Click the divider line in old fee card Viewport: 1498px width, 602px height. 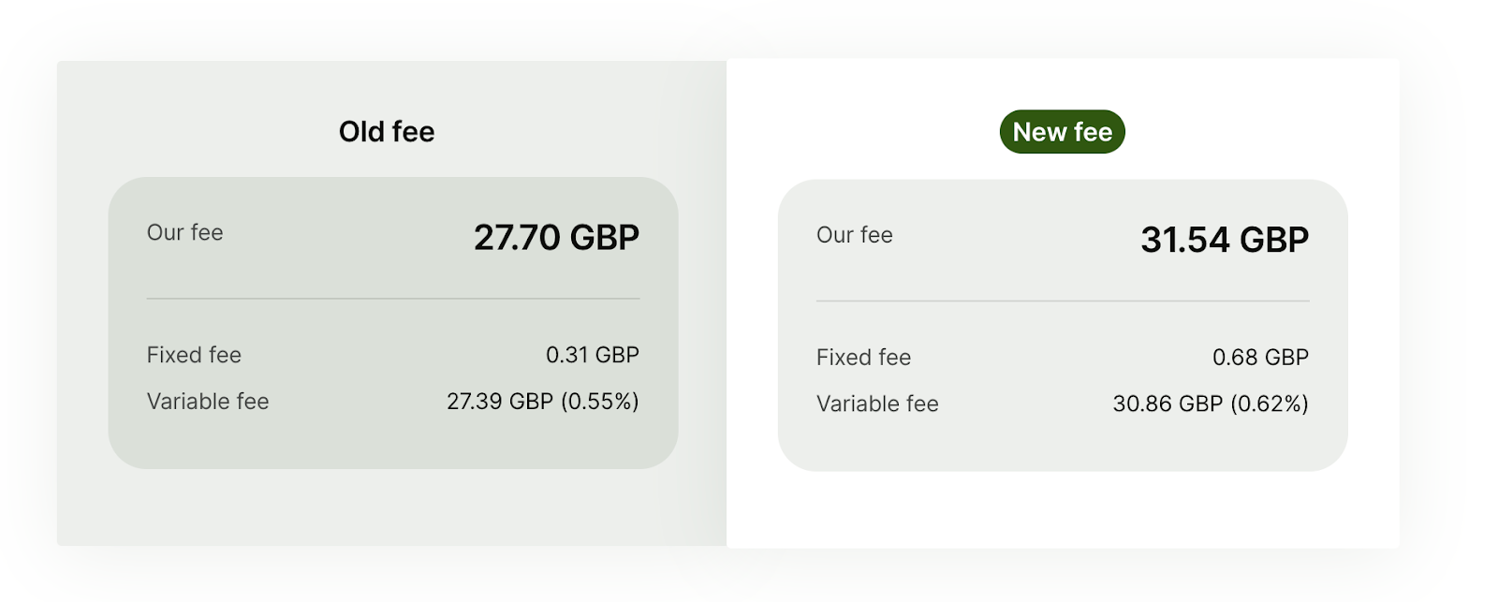[393, 299]
